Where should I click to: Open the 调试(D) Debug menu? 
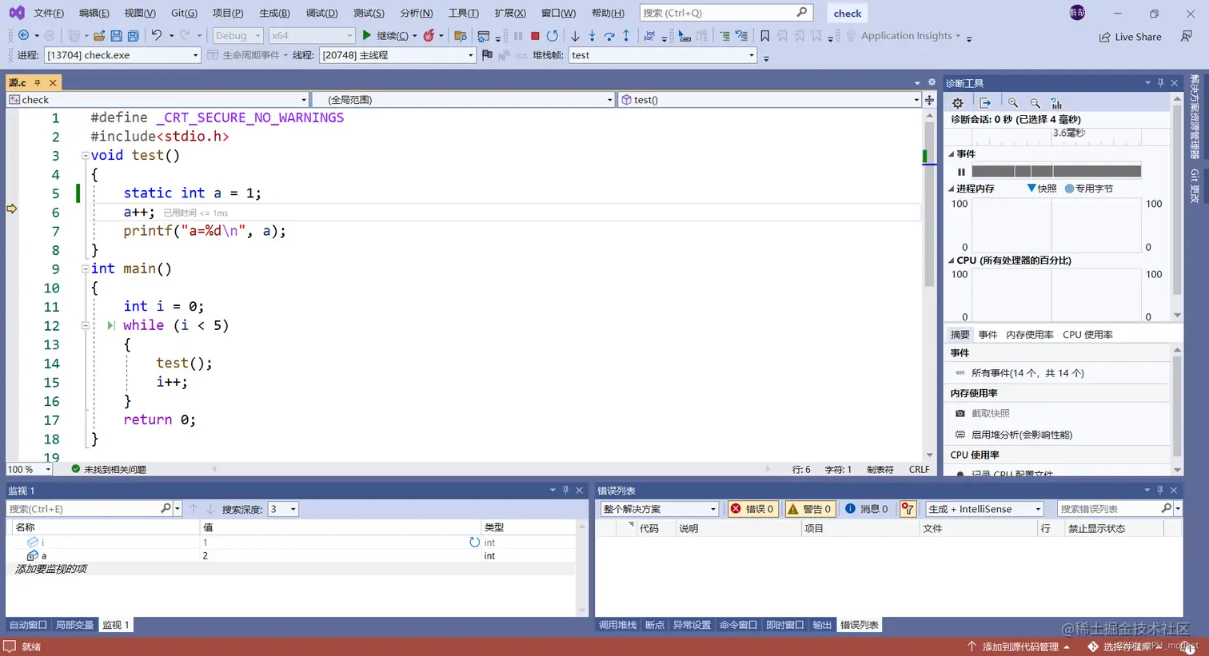pyautogui.click(x=321, y=13)
